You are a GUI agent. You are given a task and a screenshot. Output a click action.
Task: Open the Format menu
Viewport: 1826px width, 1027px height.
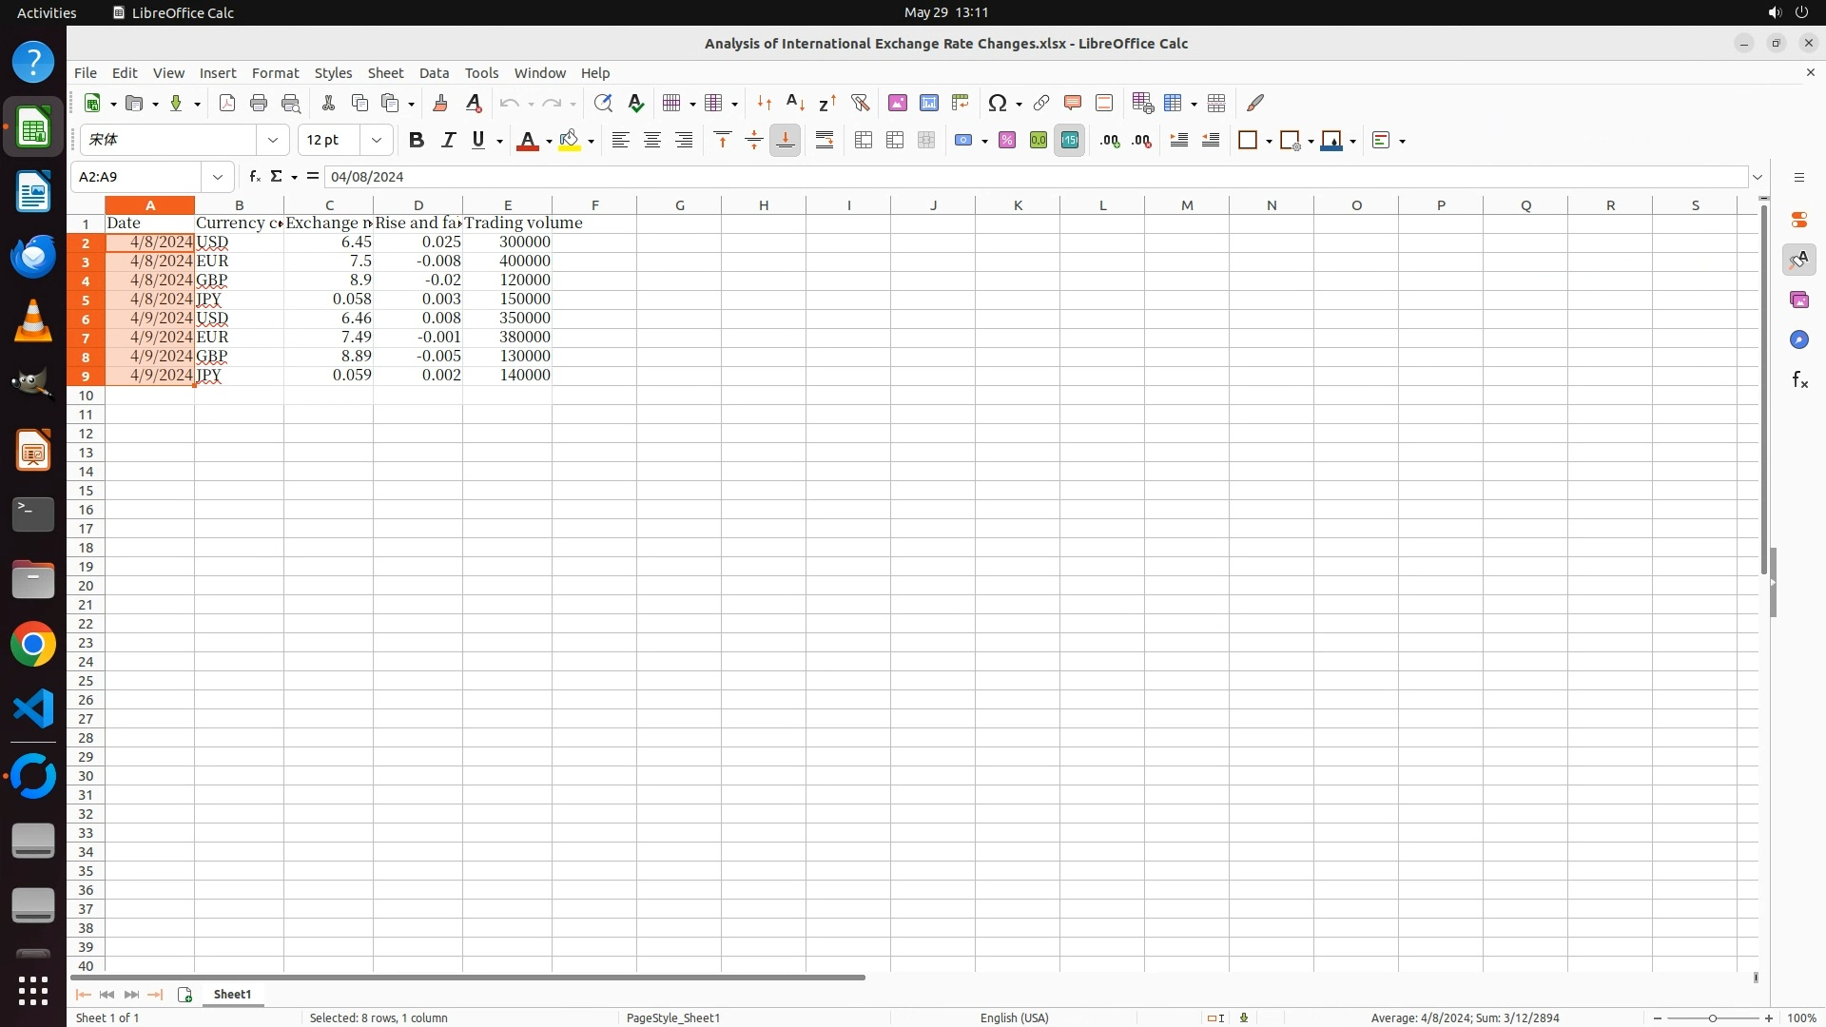click(x=275, y=73)
